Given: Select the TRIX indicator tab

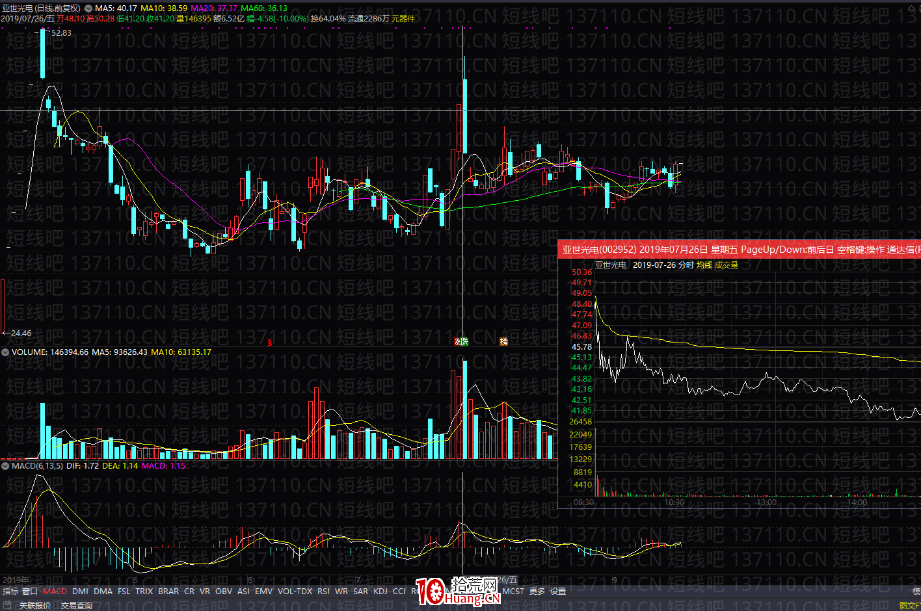Looking at the screenshot, I should point(144,591).
